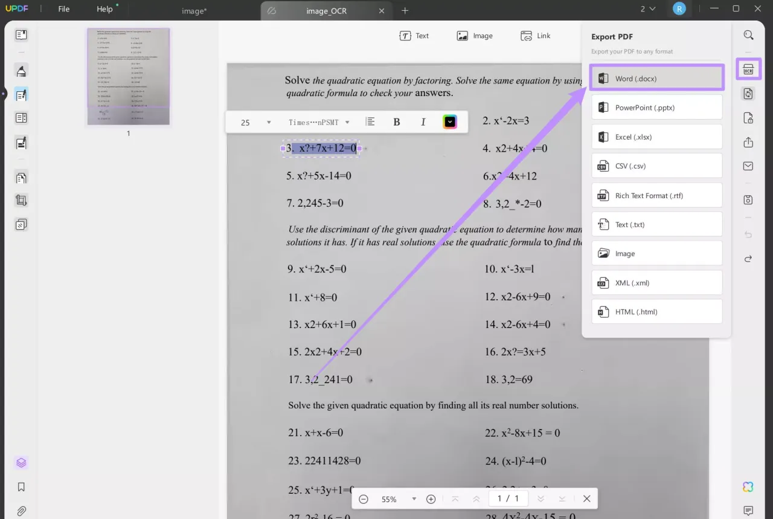Viewport: 773px width, 519px height.
Task: Select the page 1 thumbnail
Action: pyautogui.click(x=128, y=76)
